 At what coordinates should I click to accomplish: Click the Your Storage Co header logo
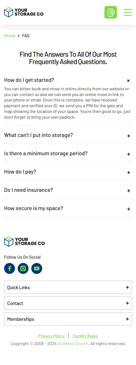point(24,12)
